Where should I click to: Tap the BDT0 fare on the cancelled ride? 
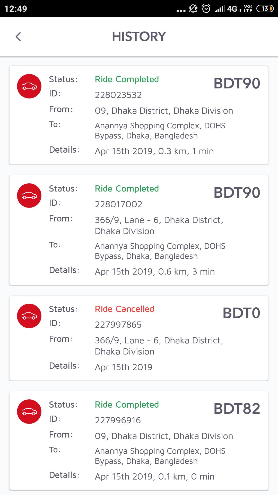pyautogui.click(x=241, y=313)
